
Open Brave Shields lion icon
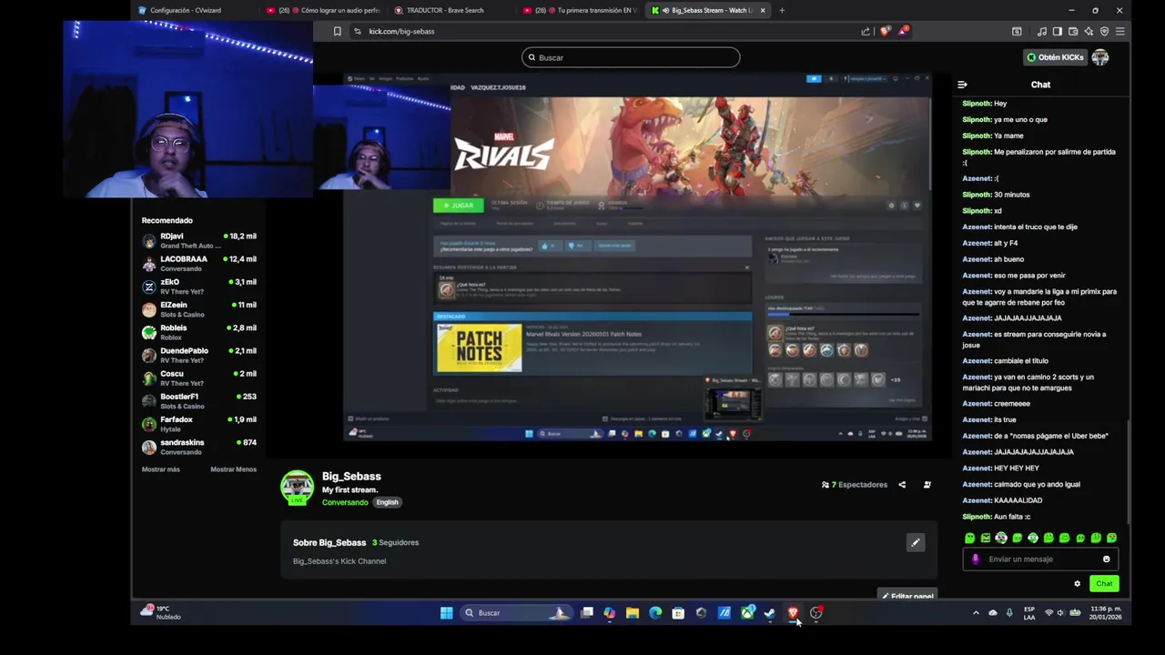click(x=886, y=31)
